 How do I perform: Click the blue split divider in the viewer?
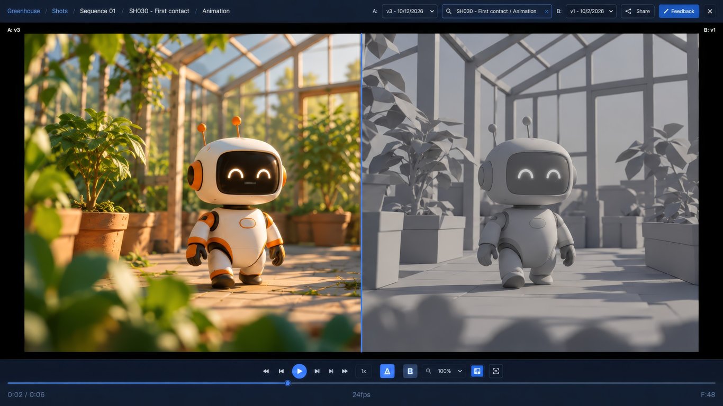click(361, 193)
